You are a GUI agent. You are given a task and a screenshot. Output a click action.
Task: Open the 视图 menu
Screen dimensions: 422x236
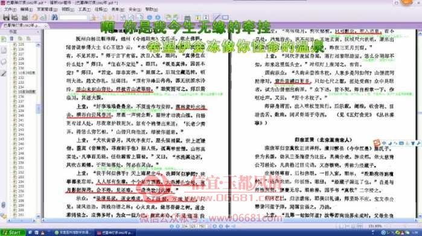point(68,9)
